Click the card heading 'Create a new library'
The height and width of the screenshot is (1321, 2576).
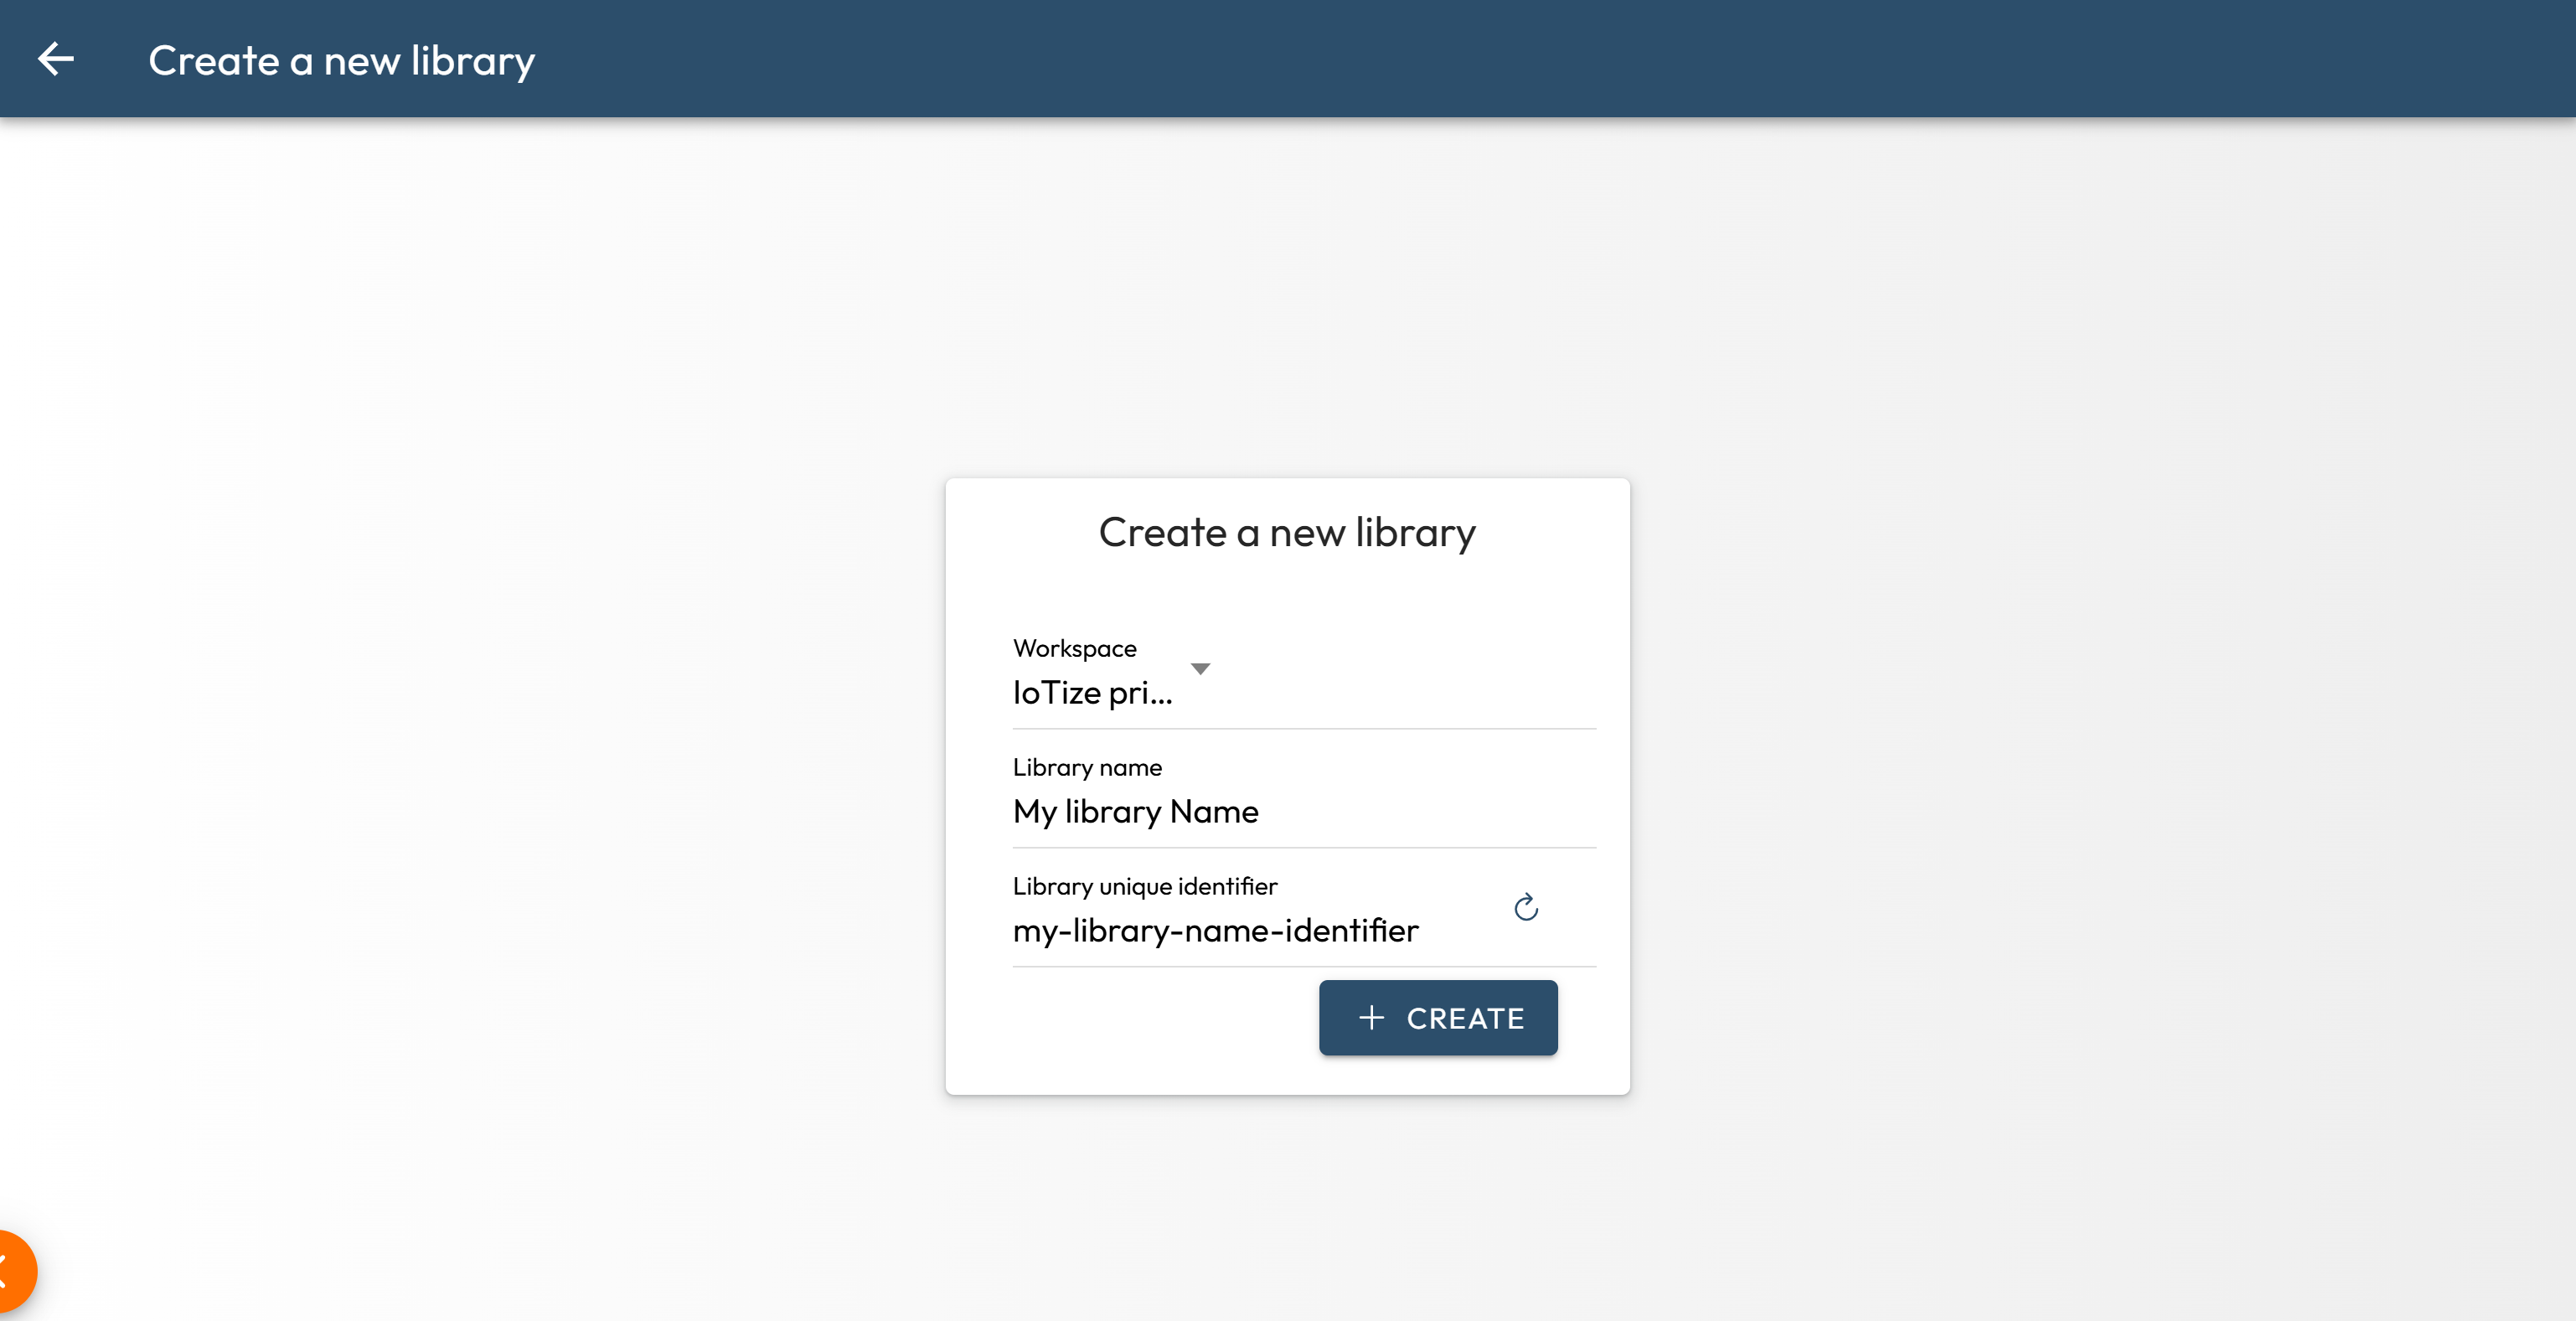[1287, 532]
